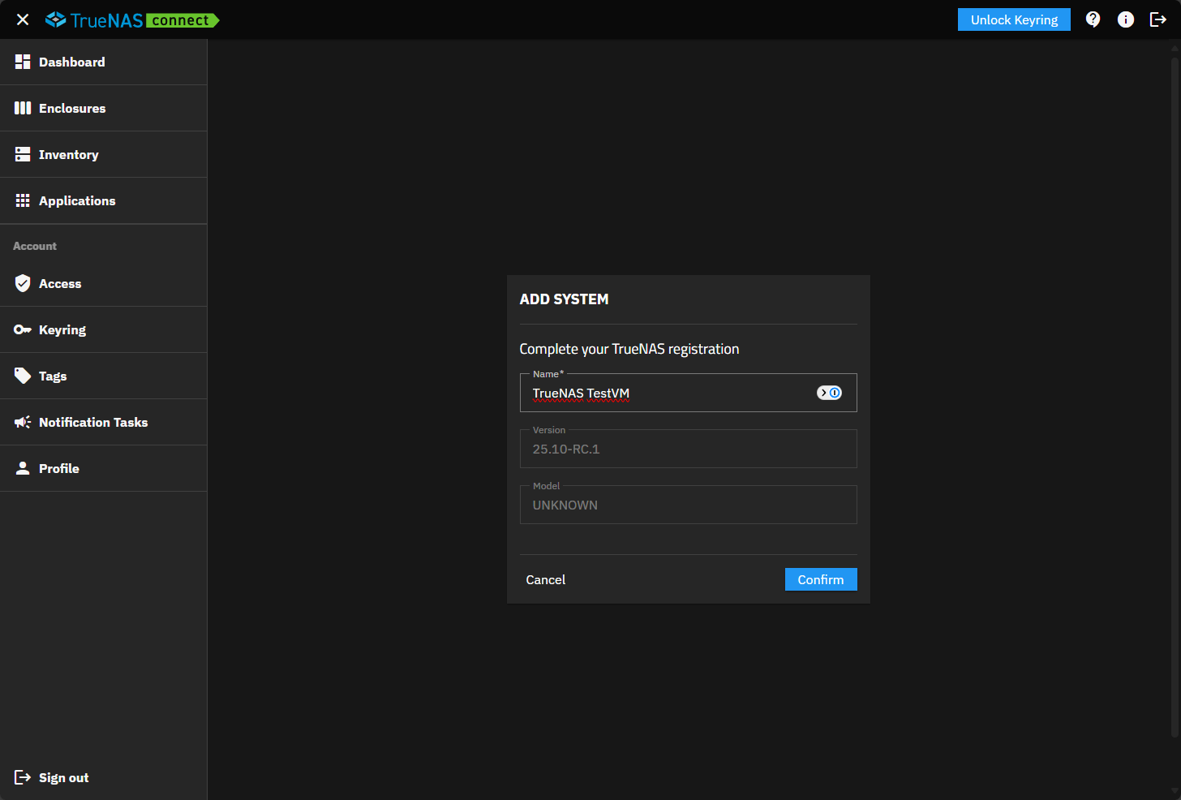This screenshot has width=1181, height=800.
Task: Open Notification Tasks in the sidebar
Action: coord(104,422)
